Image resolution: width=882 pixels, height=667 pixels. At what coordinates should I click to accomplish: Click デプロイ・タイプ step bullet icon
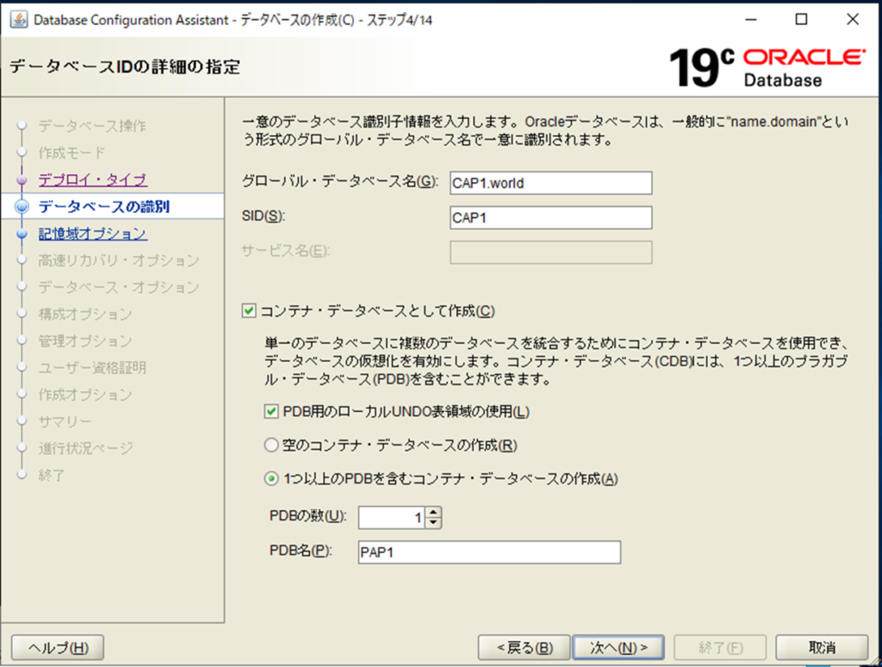(22, 180)
